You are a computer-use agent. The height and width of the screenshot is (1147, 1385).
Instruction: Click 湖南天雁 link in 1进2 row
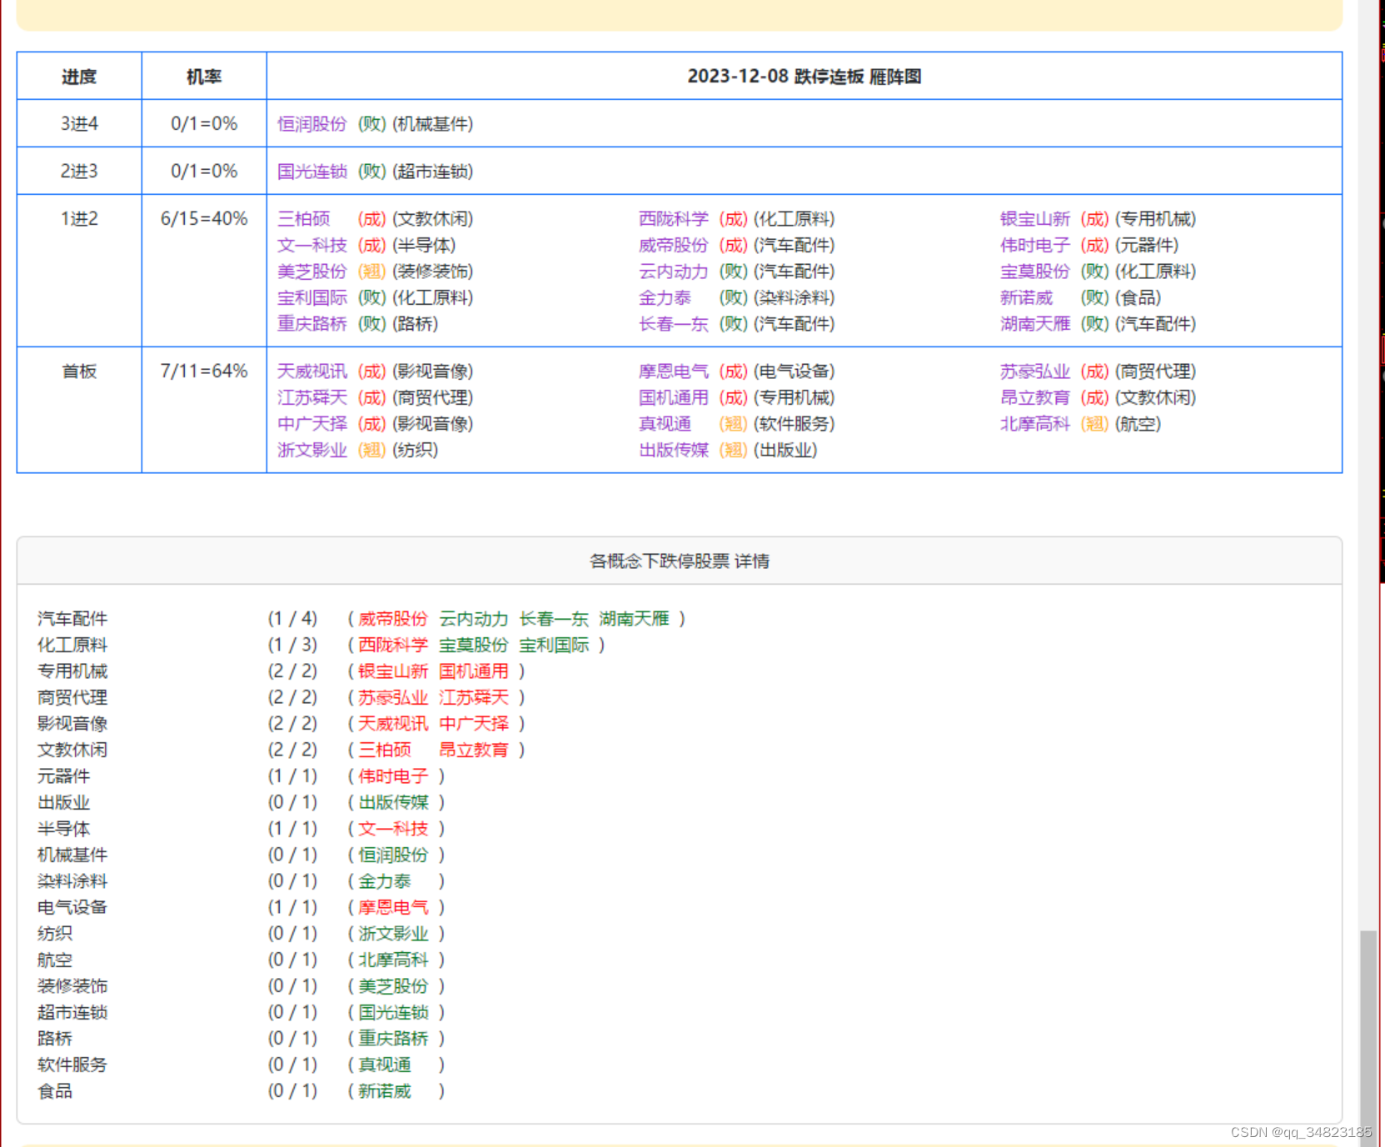[x=1035, y=324]
